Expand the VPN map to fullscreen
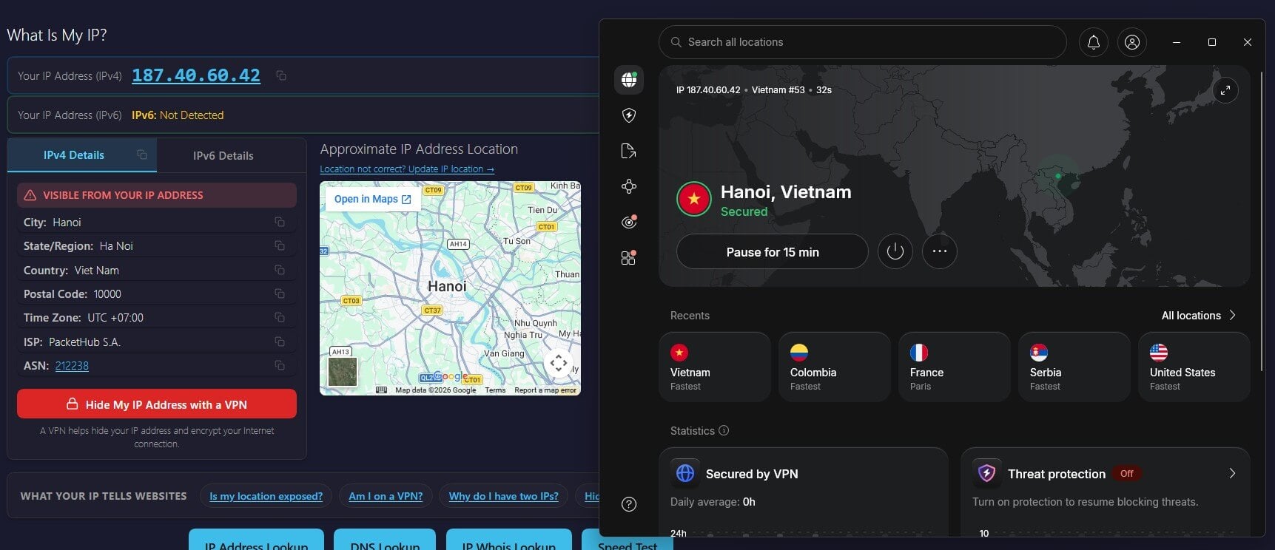 coord(1225,90)
